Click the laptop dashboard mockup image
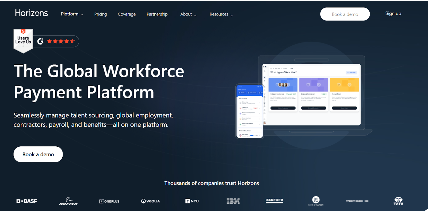Image resolution: width=428 pixels, height=211 pixels. tap(312, 95)
